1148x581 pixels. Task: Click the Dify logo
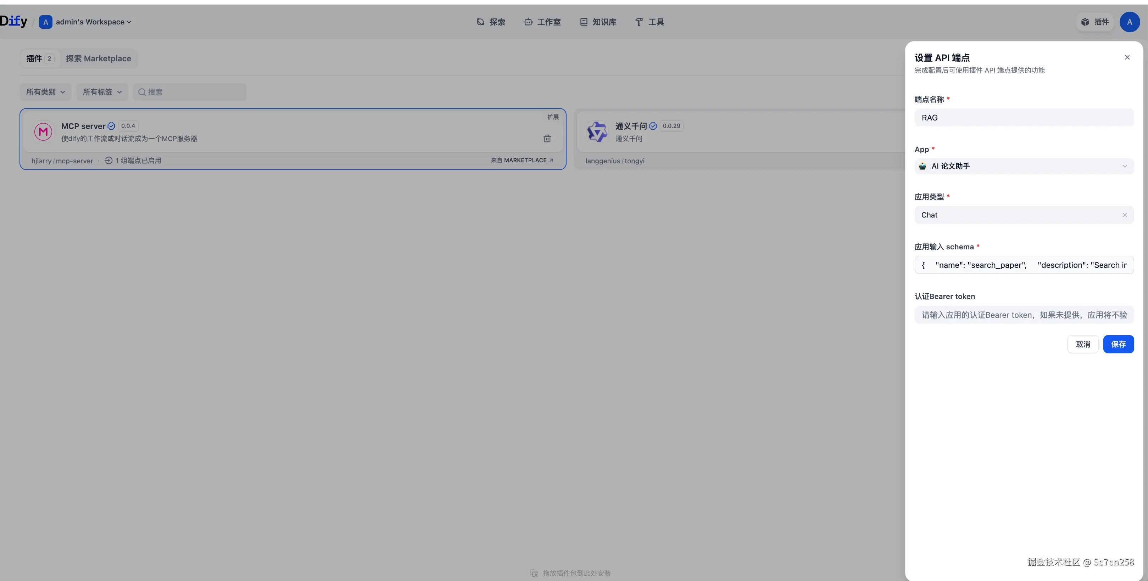click(x=13, y=21)
